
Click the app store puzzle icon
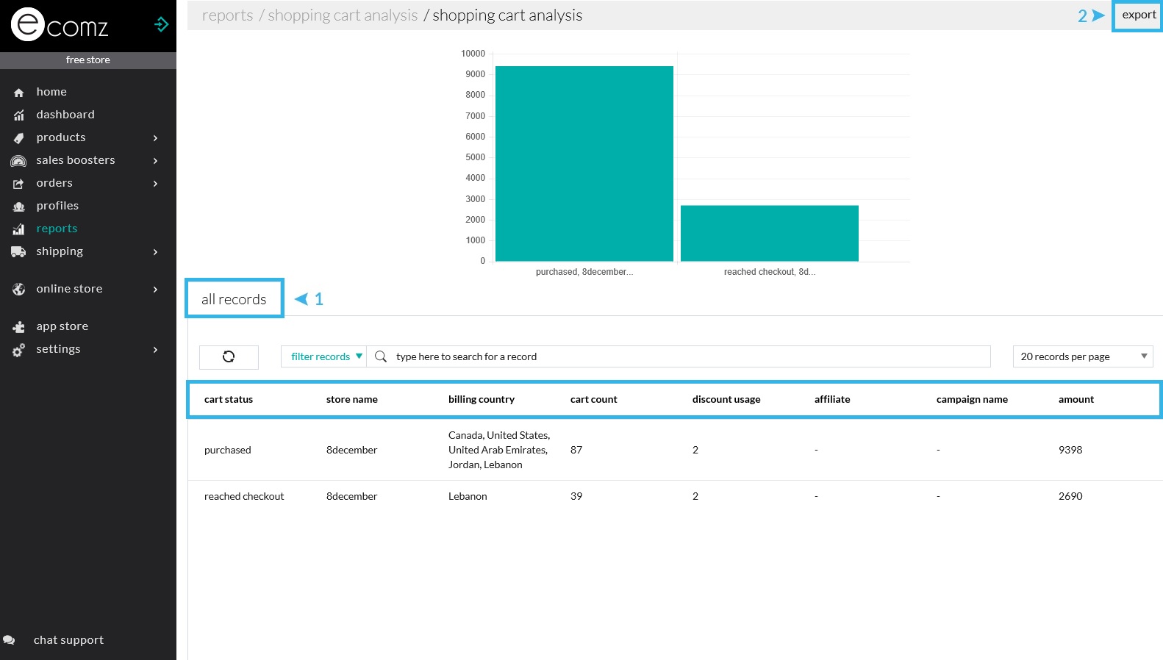(x=19, y=327)
